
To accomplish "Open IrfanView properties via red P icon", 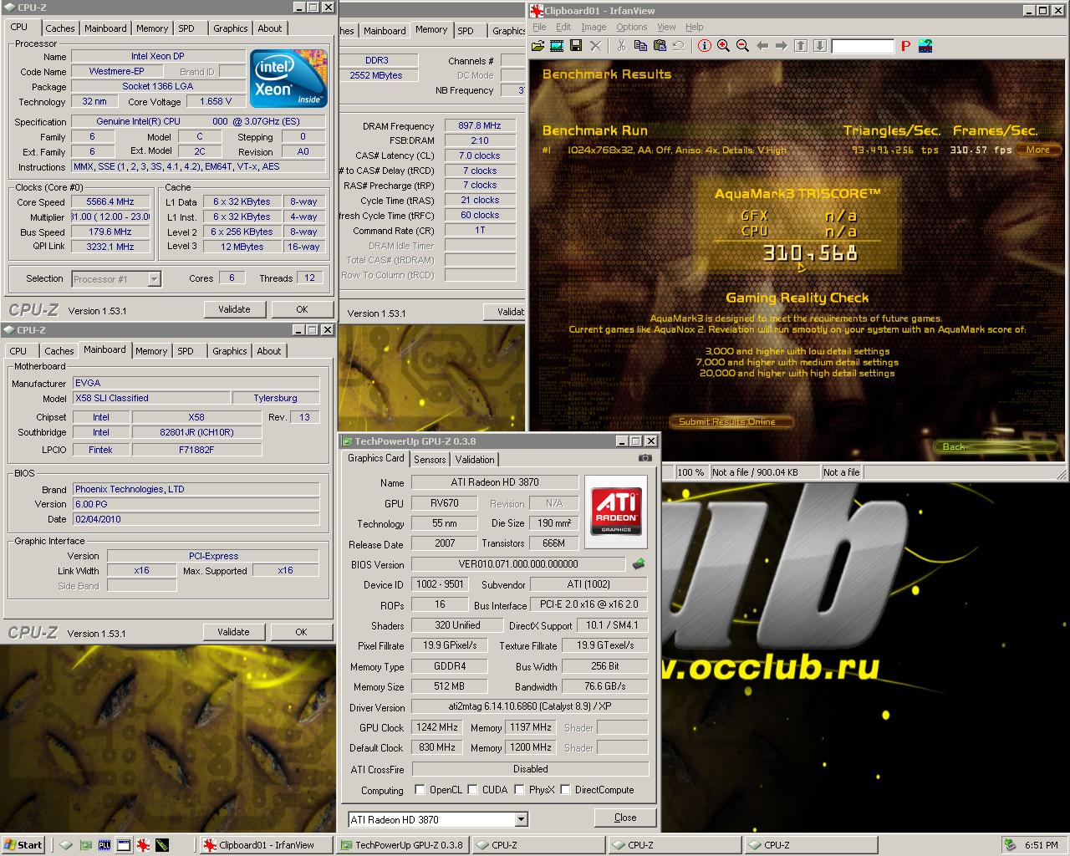I will [905, 46].
